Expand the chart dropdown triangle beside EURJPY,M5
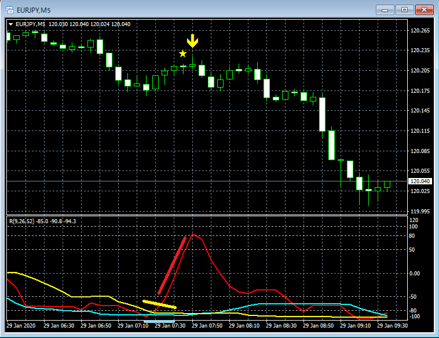Viewport: 439px width, 338px height. point(10,24)
